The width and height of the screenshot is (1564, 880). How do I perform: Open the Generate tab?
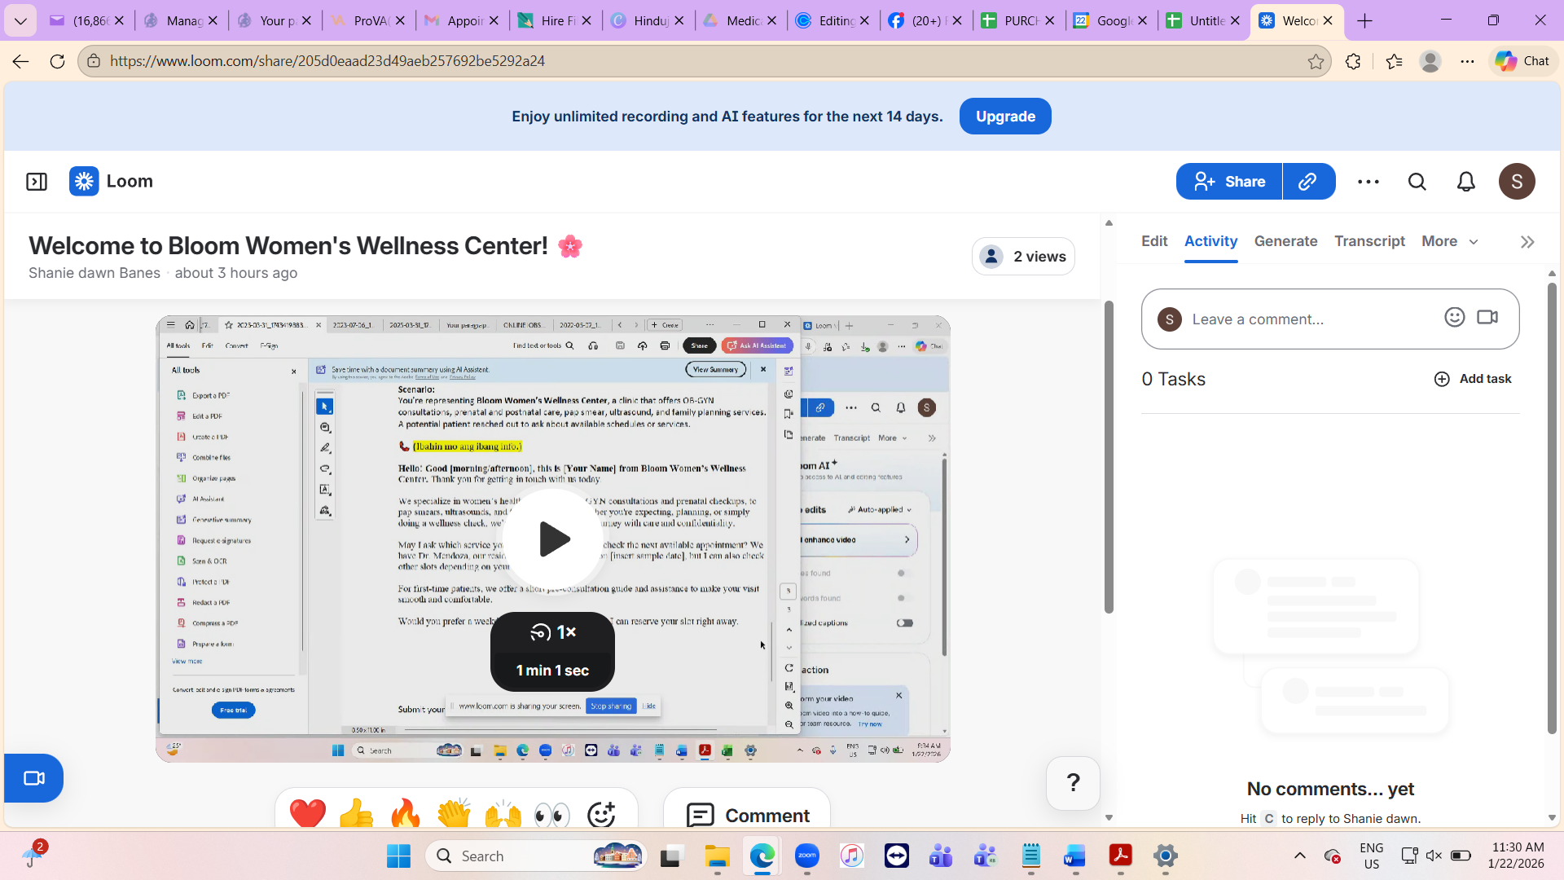click(1285, 241)
